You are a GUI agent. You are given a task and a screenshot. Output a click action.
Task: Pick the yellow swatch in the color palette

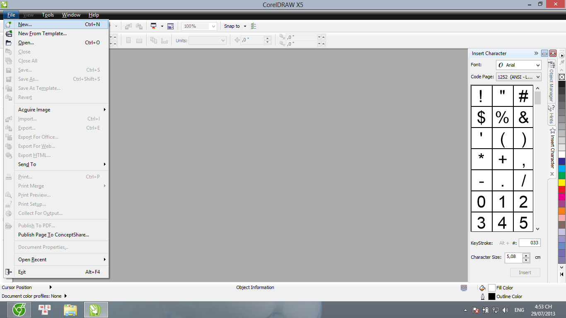[562, 183]
